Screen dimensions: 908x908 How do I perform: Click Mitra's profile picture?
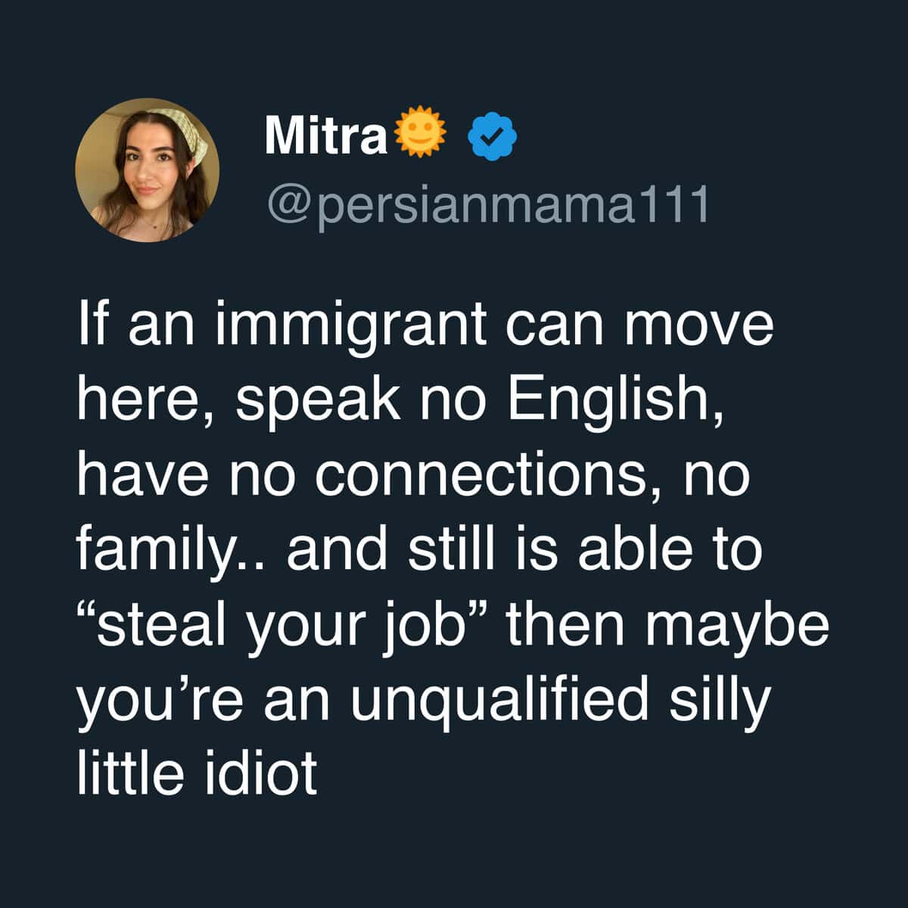pyautogui.click(x=147, y=169)
